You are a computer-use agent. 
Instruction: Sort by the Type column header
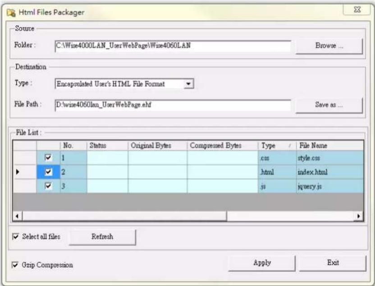point(277,145)
